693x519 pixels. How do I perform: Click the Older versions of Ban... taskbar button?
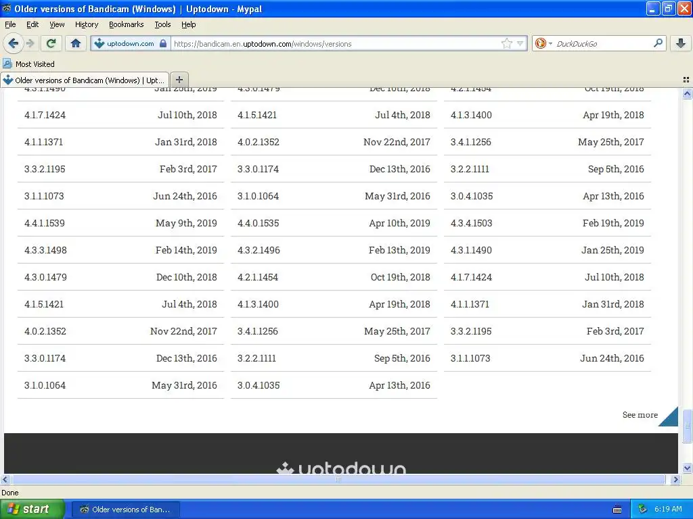click(x=125, y=510)
